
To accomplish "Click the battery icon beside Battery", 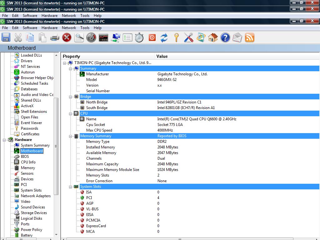I will (x=17, y=235).
